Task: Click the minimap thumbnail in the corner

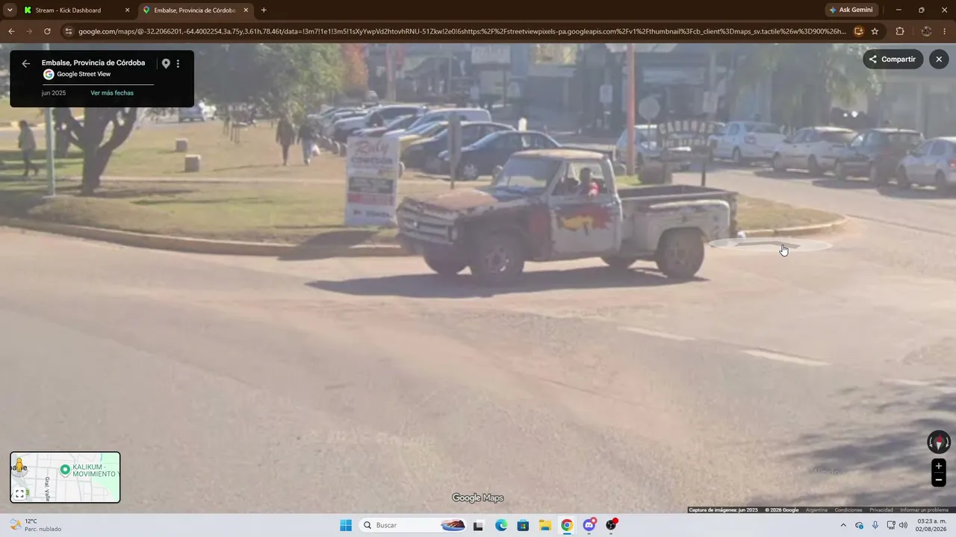Action: pyautogui.click(x=65, y=477)
